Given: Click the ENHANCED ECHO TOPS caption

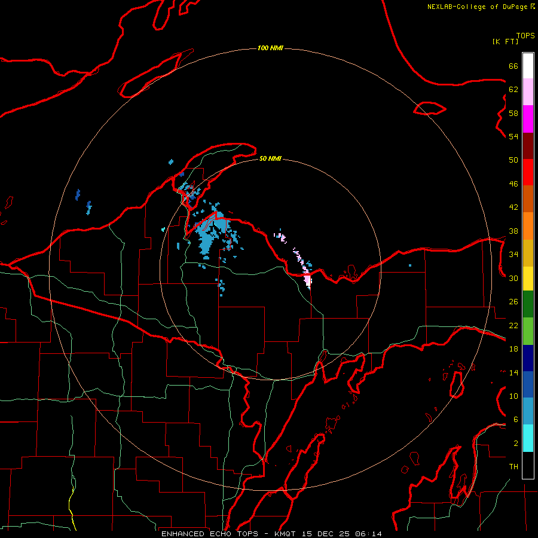Looking at the screenshot, I should pos(212,534).
